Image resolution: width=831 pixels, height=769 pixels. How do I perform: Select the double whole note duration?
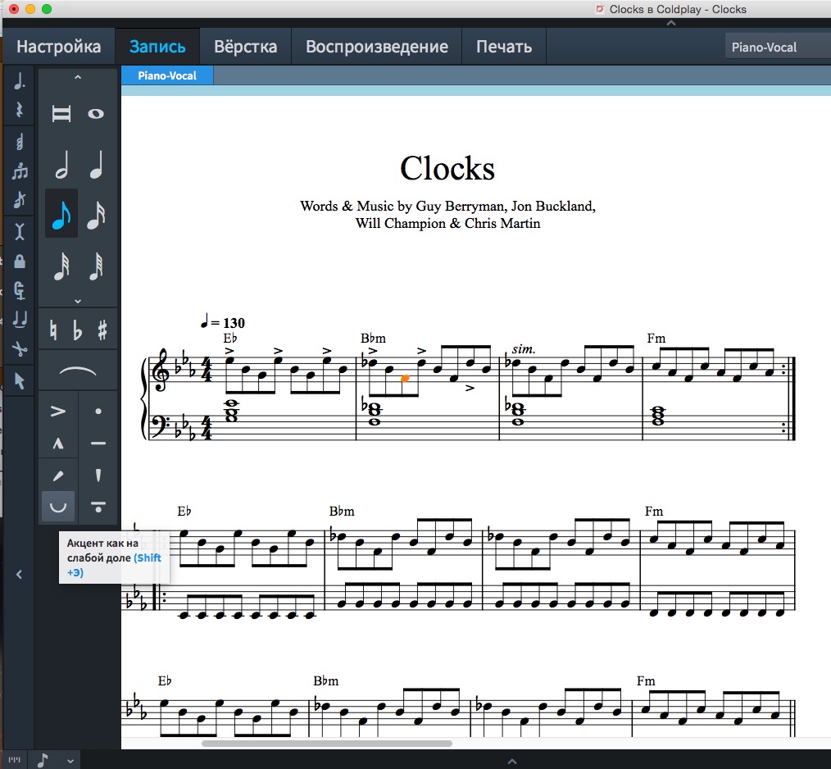(x=61, y=113)
